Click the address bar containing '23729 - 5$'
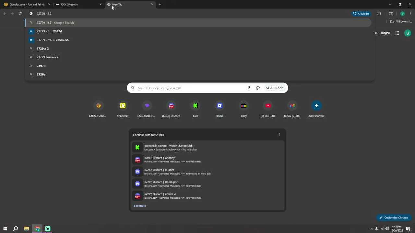415x233 pixels. tap(188, 14)
